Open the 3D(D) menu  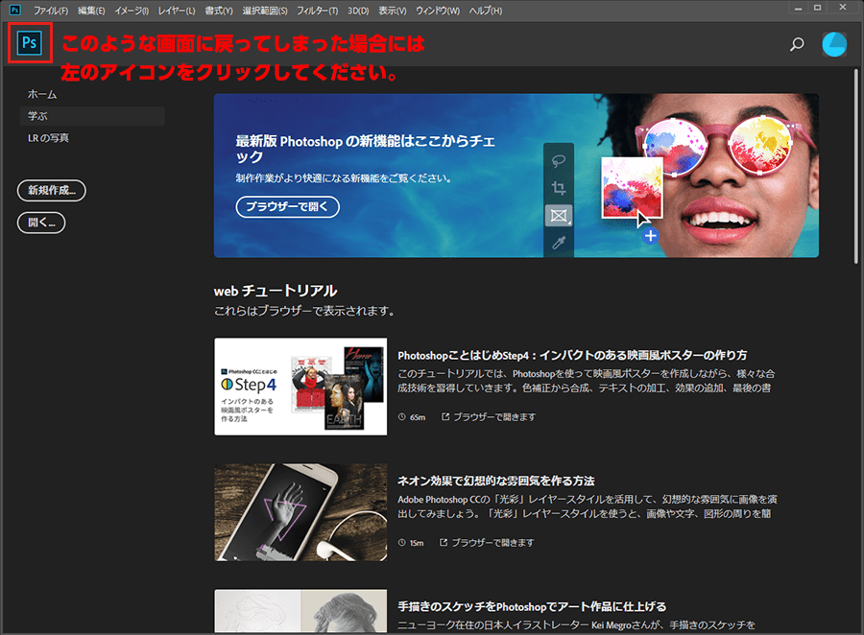pyautogui.click(x=358, y=11)
